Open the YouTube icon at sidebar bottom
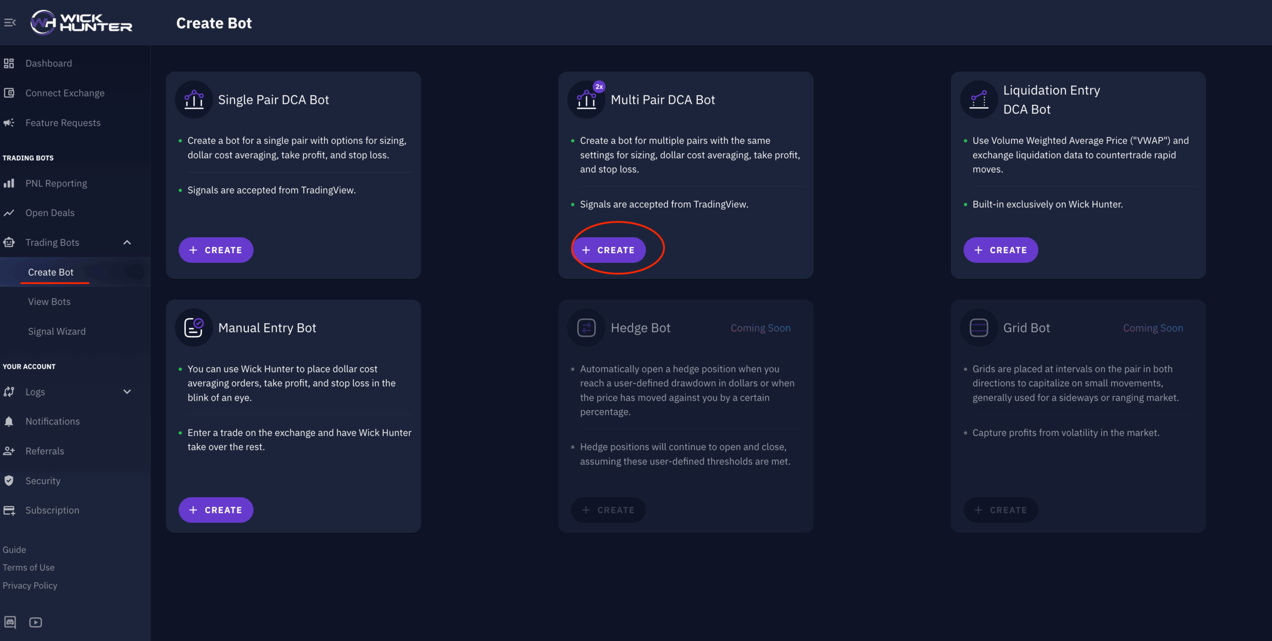This screenshot has height=641, width=1272. (x=35, y=622)
